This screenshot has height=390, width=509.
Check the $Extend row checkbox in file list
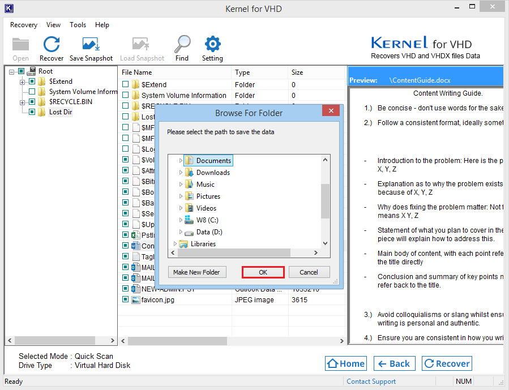(125, 84)
